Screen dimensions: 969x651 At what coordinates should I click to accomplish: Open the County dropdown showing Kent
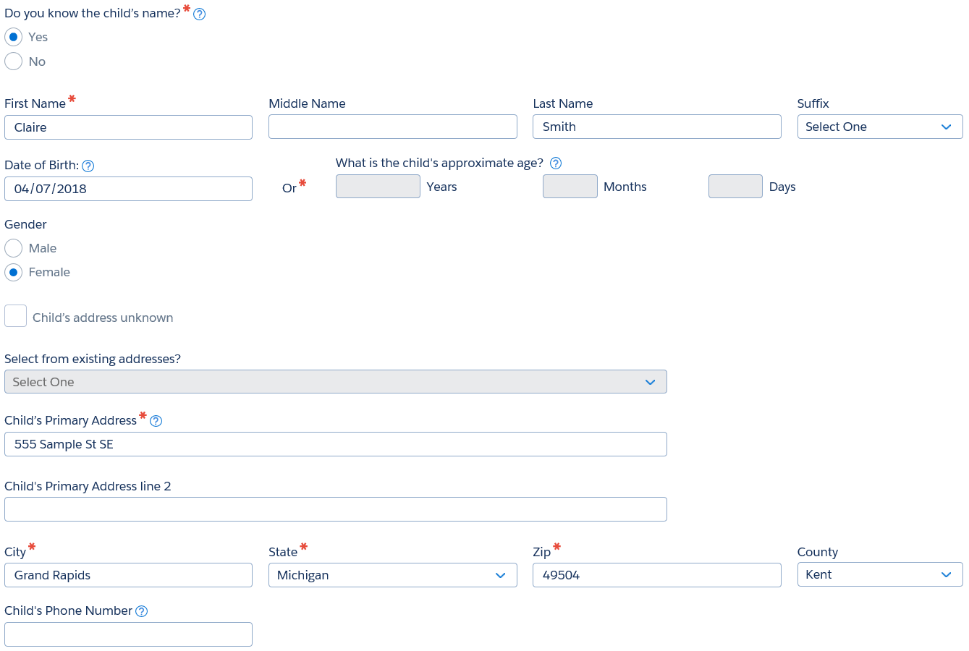(879, 574)
